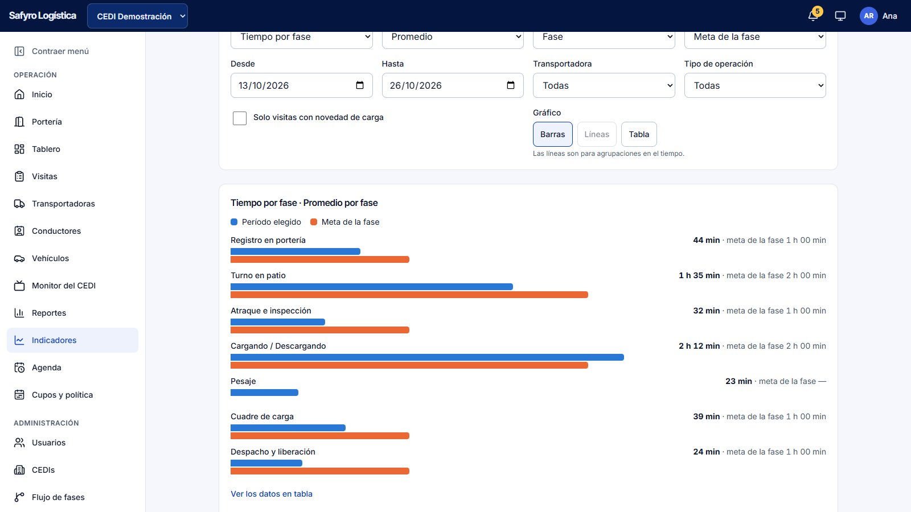Image resolution: width=911 pixels, height=512 pixels.
Task: Open Portería from the sidebar
Action: (x=72, y=122)
